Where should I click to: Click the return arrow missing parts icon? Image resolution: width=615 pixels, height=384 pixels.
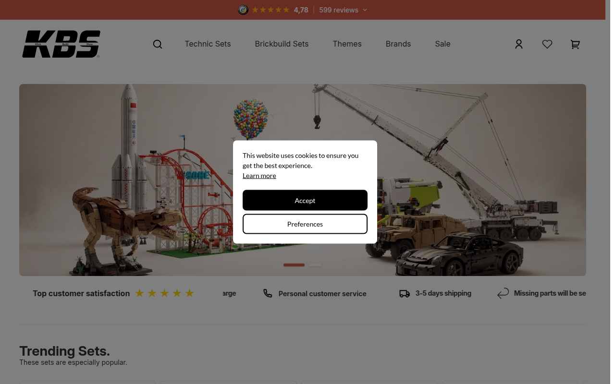point(503,293)
